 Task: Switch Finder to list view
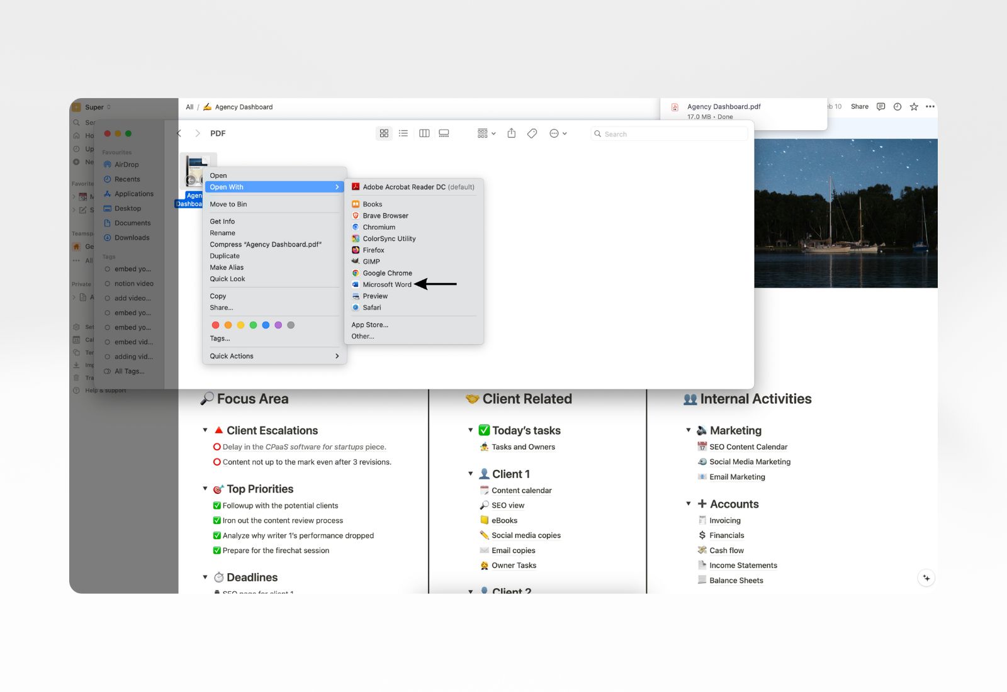[x=403, y=133]
